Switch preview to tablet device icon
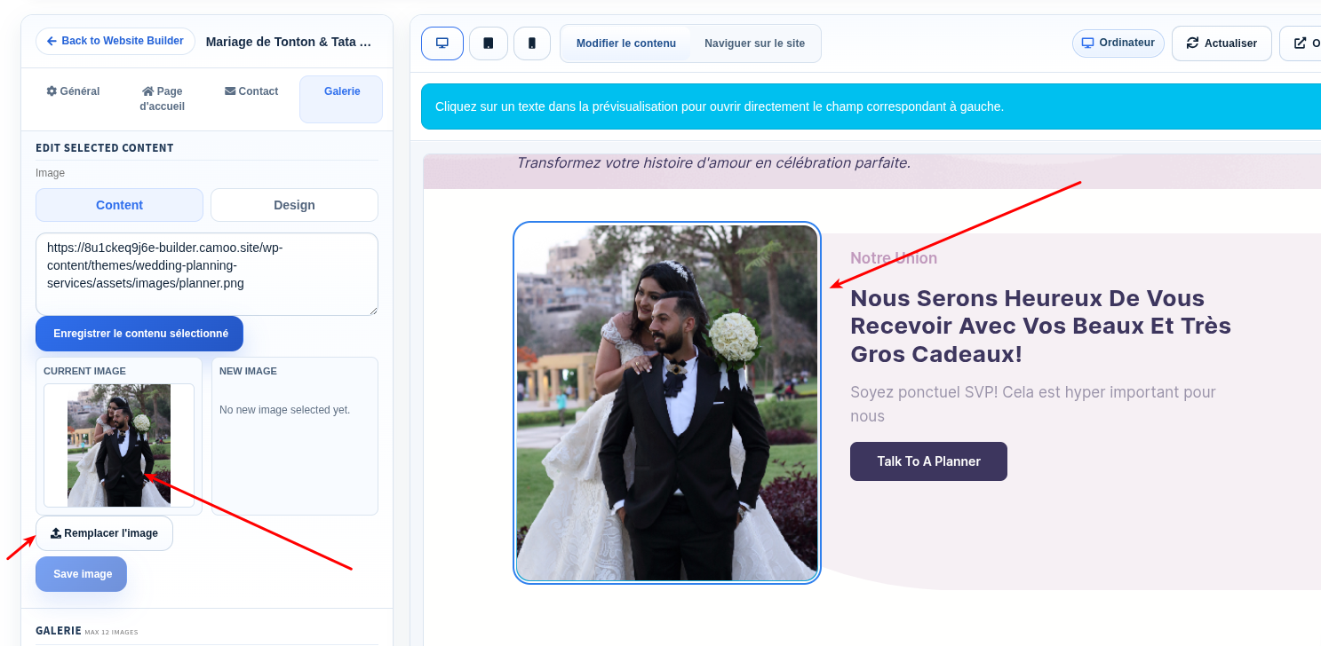Image resolution: width=1321 pixels, height=646 pixels. (x=489, y=43)
